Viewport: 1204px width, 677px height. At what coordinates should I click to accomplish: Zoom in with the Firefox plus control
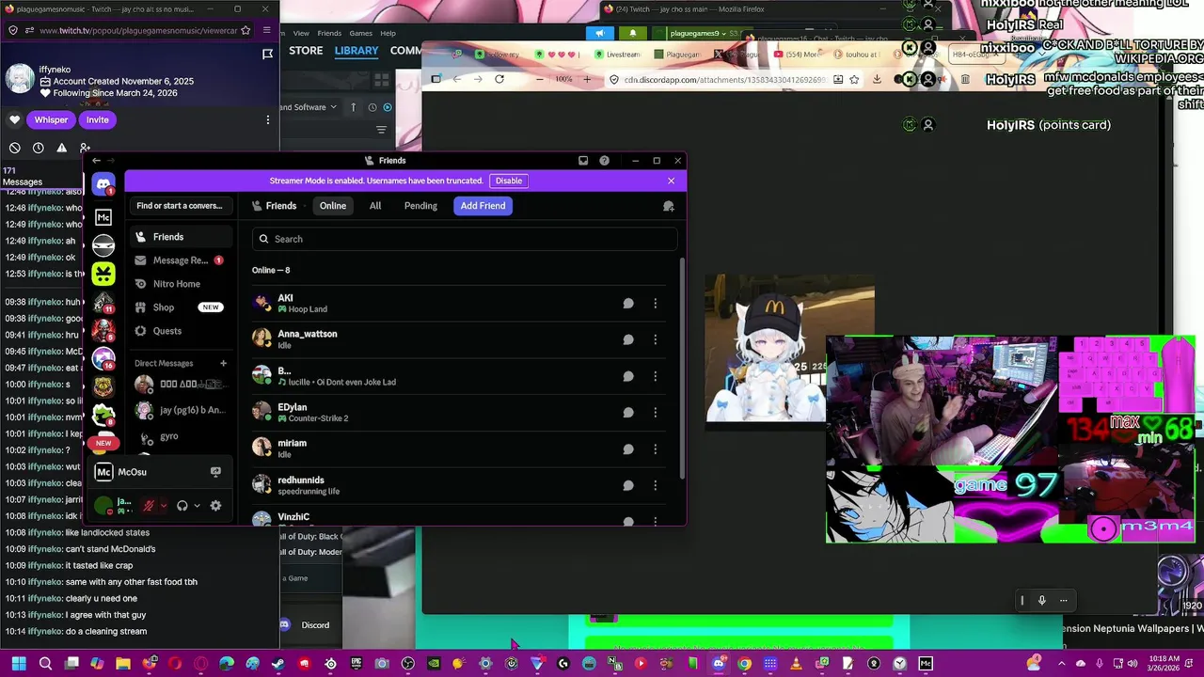pos(587,79)
